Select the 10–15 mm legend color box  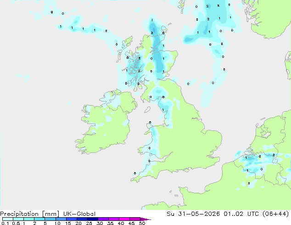click(61, 219)
